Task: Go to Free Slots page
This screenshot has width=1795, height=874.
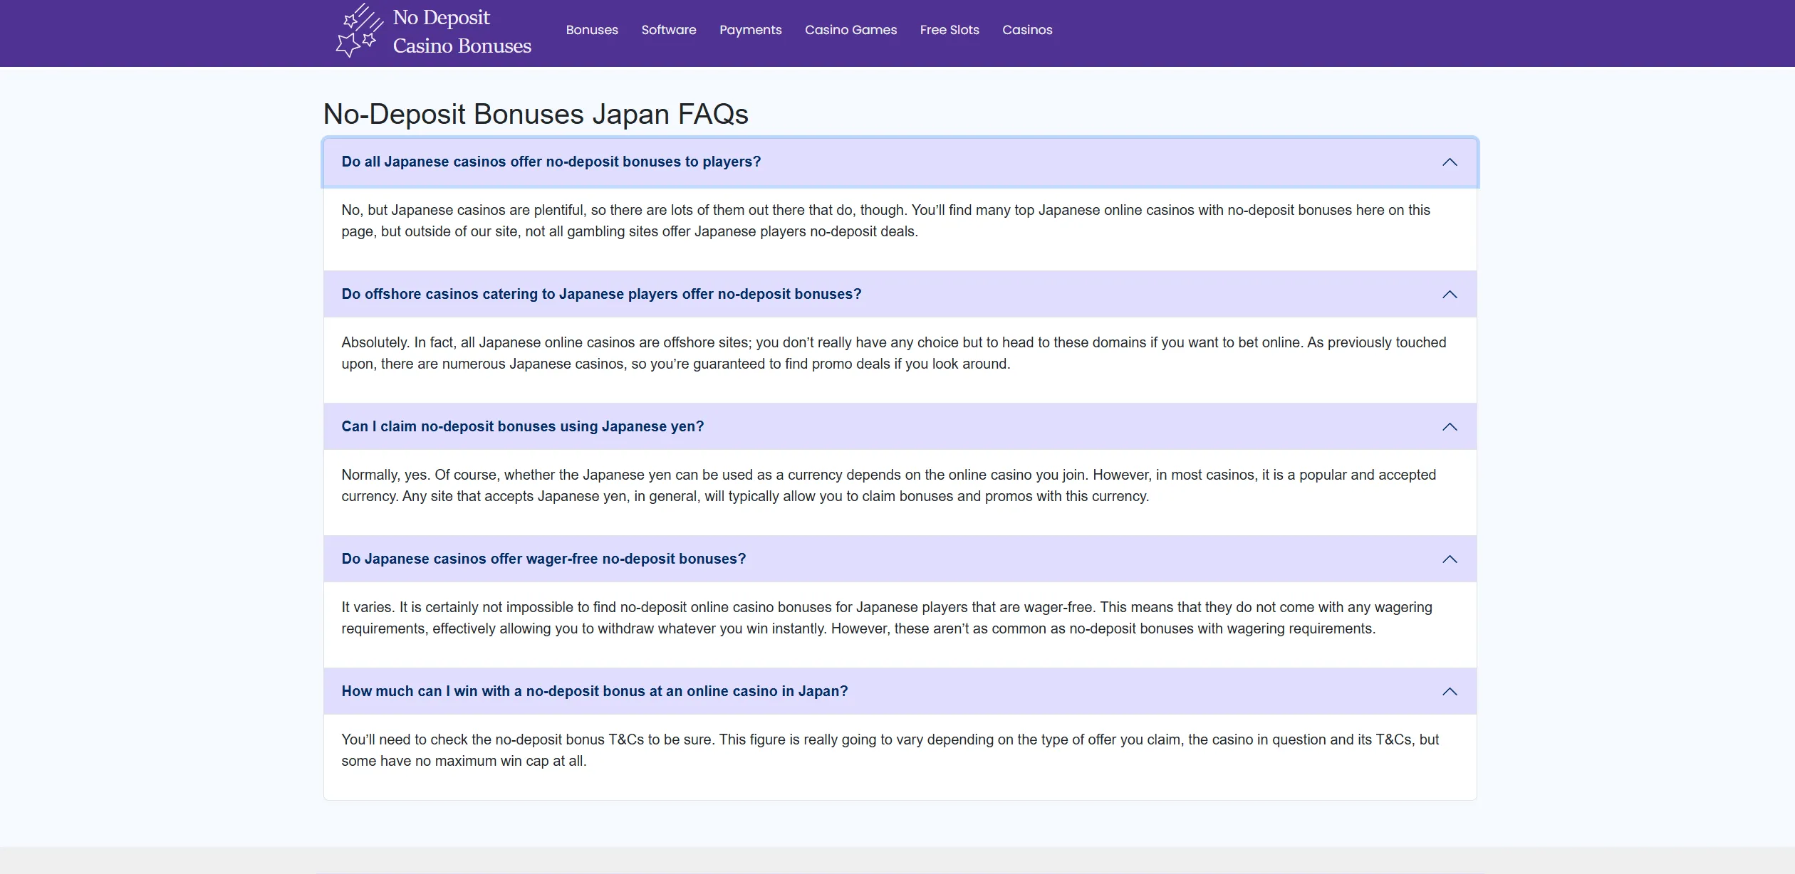Action: (x=949, y=30)
